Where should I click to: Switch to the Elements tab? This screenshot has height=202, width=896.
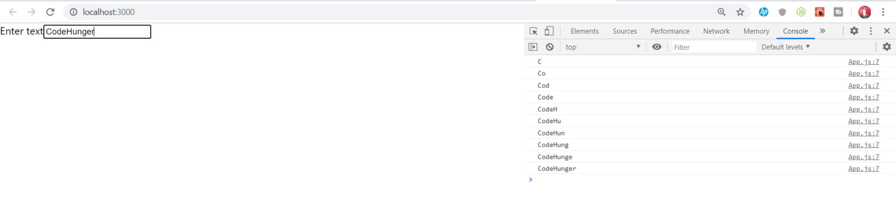pyautogui.click(x=585, y=31)
